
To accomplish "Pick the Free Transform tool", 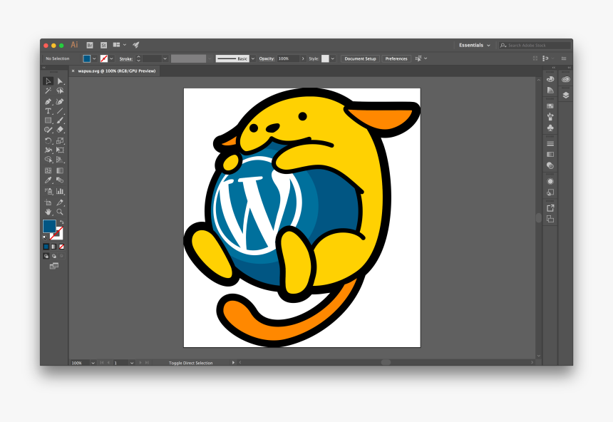I will (60, 150).
